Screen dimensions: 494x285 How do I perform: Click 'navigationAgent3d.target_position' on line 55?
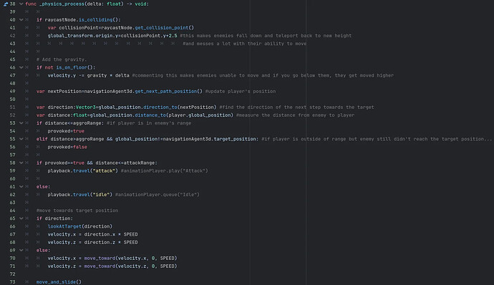coord(210,139)
